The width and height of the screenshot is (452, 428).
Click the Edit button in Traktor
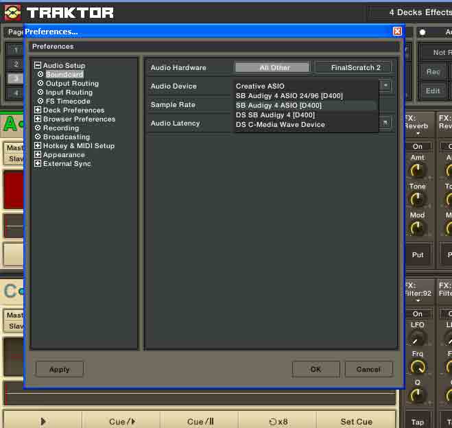click(433, 91)
